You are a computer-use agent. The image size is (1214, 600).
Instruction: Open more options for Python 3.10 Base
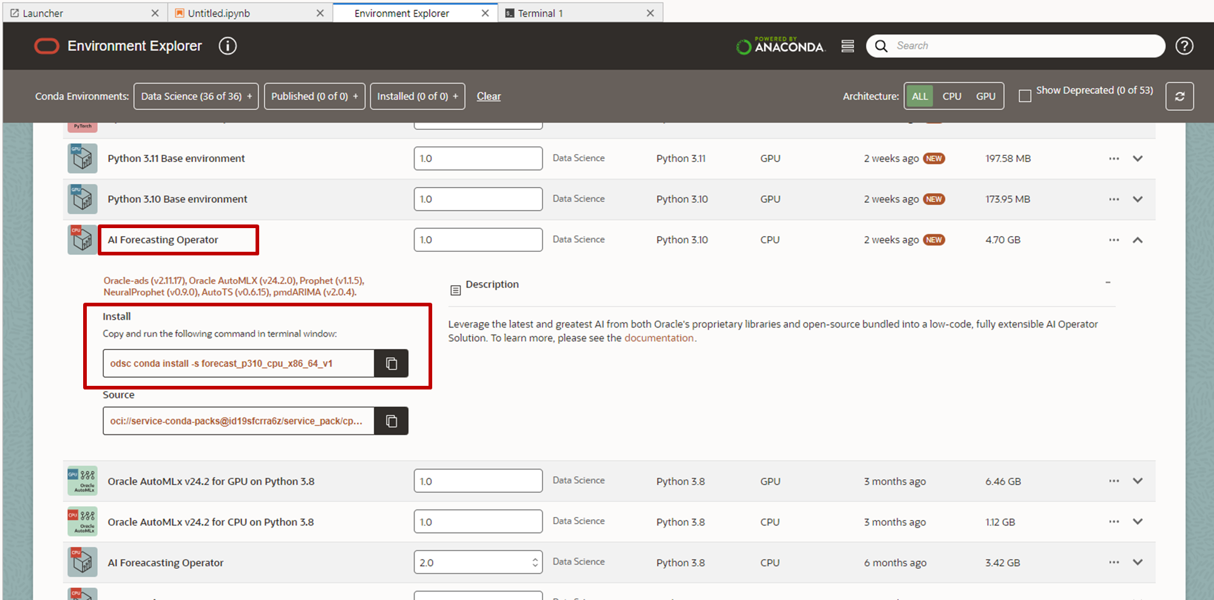click(1114, 199)
